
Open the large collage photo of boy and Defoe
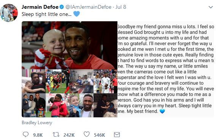(x=70, y=45)
